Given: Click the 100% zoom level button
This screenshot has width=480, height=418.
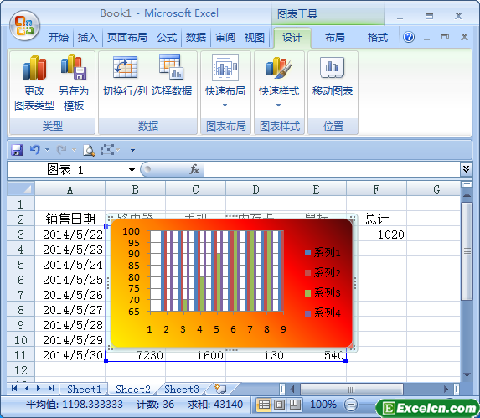Looking at the screenshot, I should [323, 405].
